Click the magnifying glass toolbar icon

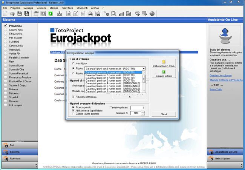tap(114, 14)
